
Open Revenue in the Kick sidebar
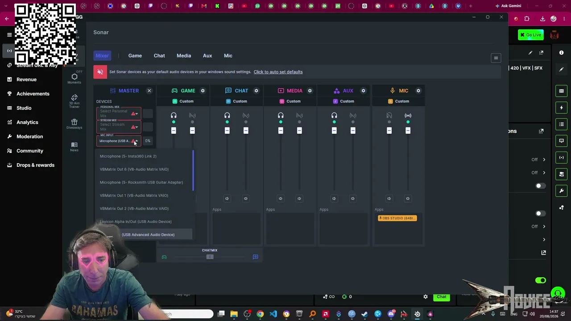[26, 79]
